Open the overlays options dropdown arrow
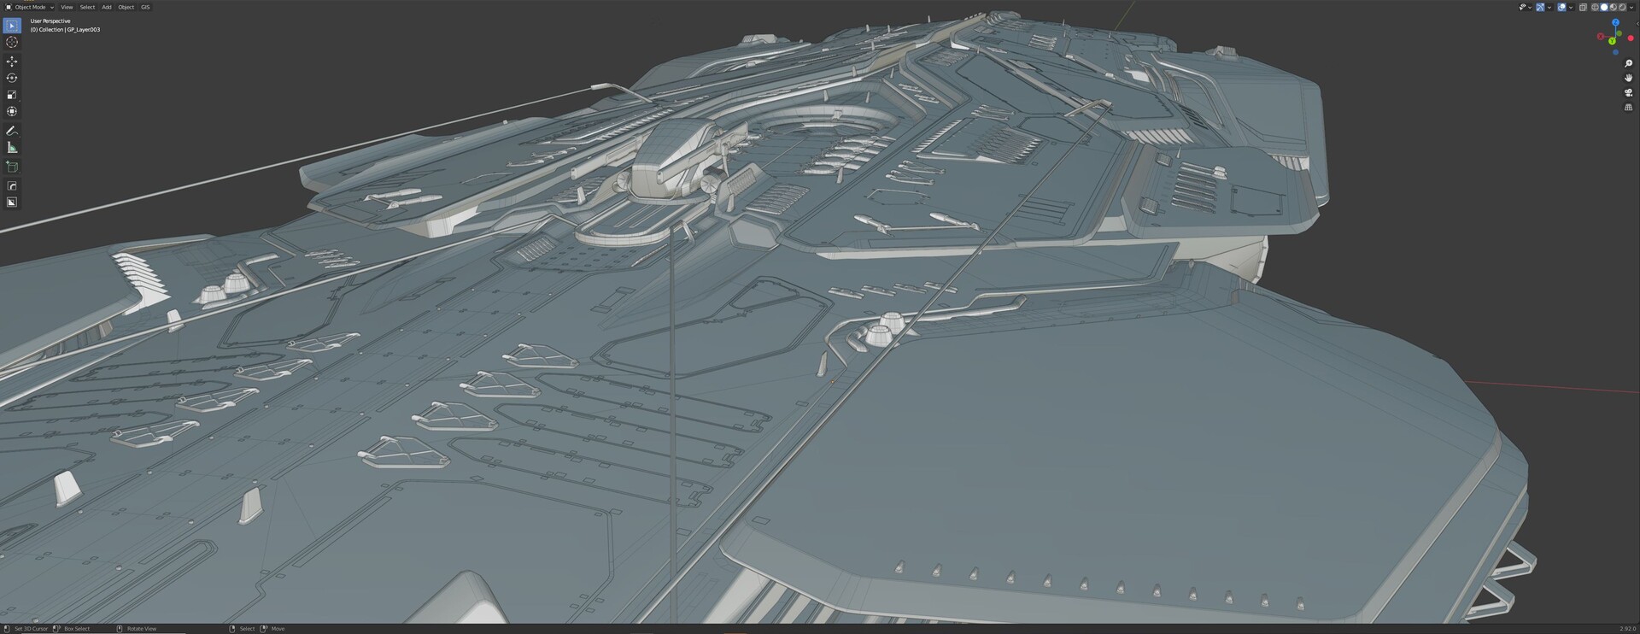Screen dimensions: 1640x634 click(x=1571, y=7)
